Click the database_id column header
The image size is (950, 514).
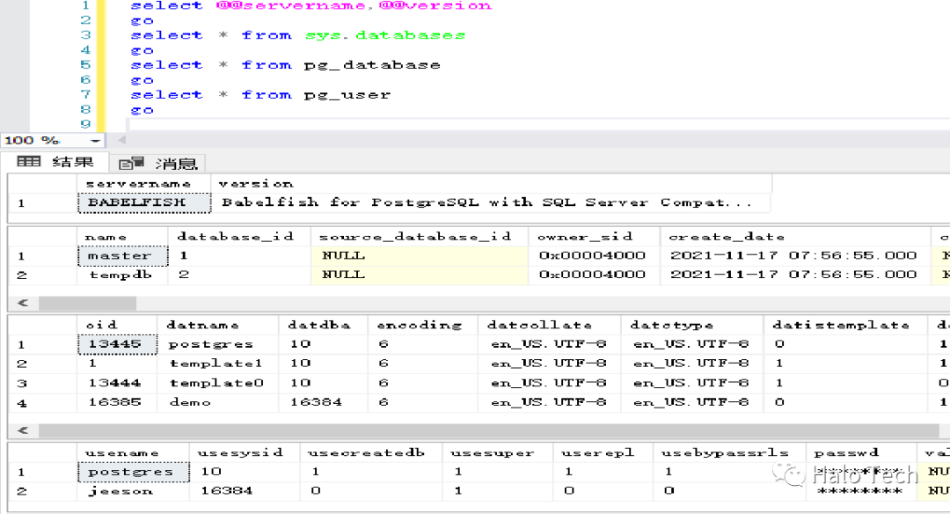pyautogui.click(x=240, y=237)
